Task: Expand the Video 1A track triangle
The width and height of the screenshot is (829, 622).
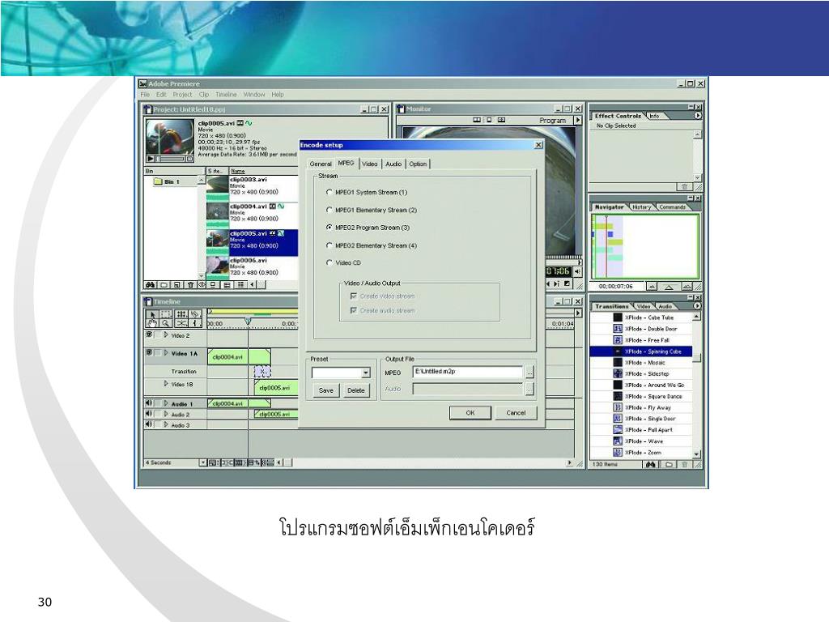Action: point(166,353)
